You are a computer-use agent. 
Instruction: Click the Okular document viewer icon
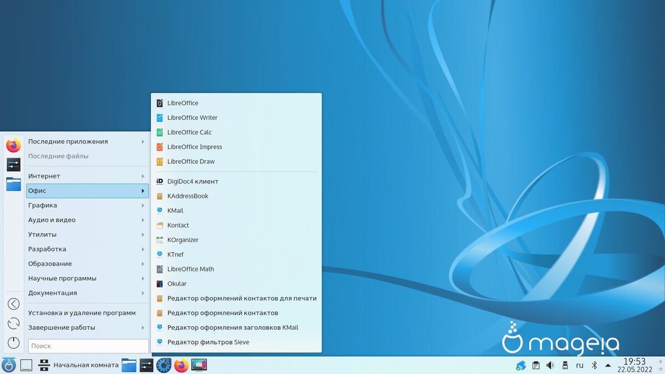click(160, 284)
